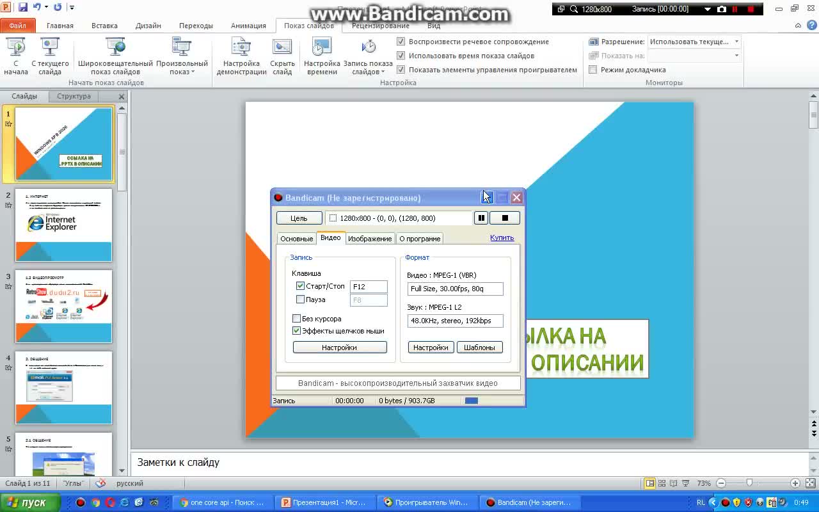
Task: Switch to Переходы ribbon tab
Action: coord(196,26)
